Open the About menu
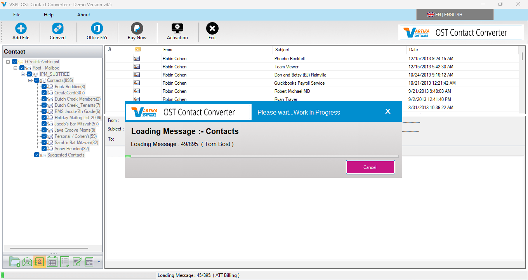 (x=83, y=15)
